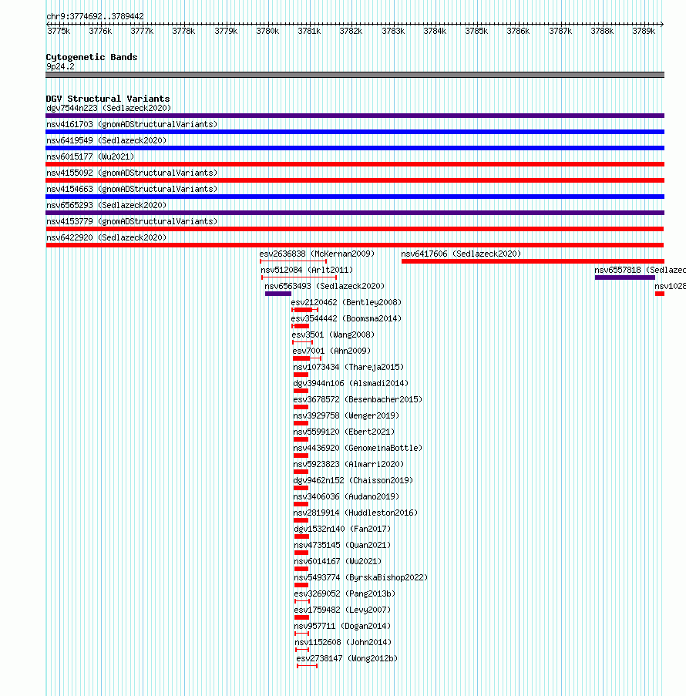Open the dgv3944n106 (Alsmadi2014) label
This screenshot has width=686, height=696.
pyautogui.click(x=351, y=384)
